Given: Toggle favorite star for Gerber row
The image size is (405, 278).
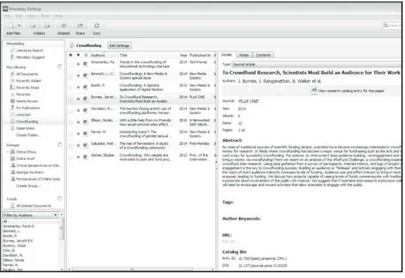Looking at the screenshot, I should (x=71, y=157).
